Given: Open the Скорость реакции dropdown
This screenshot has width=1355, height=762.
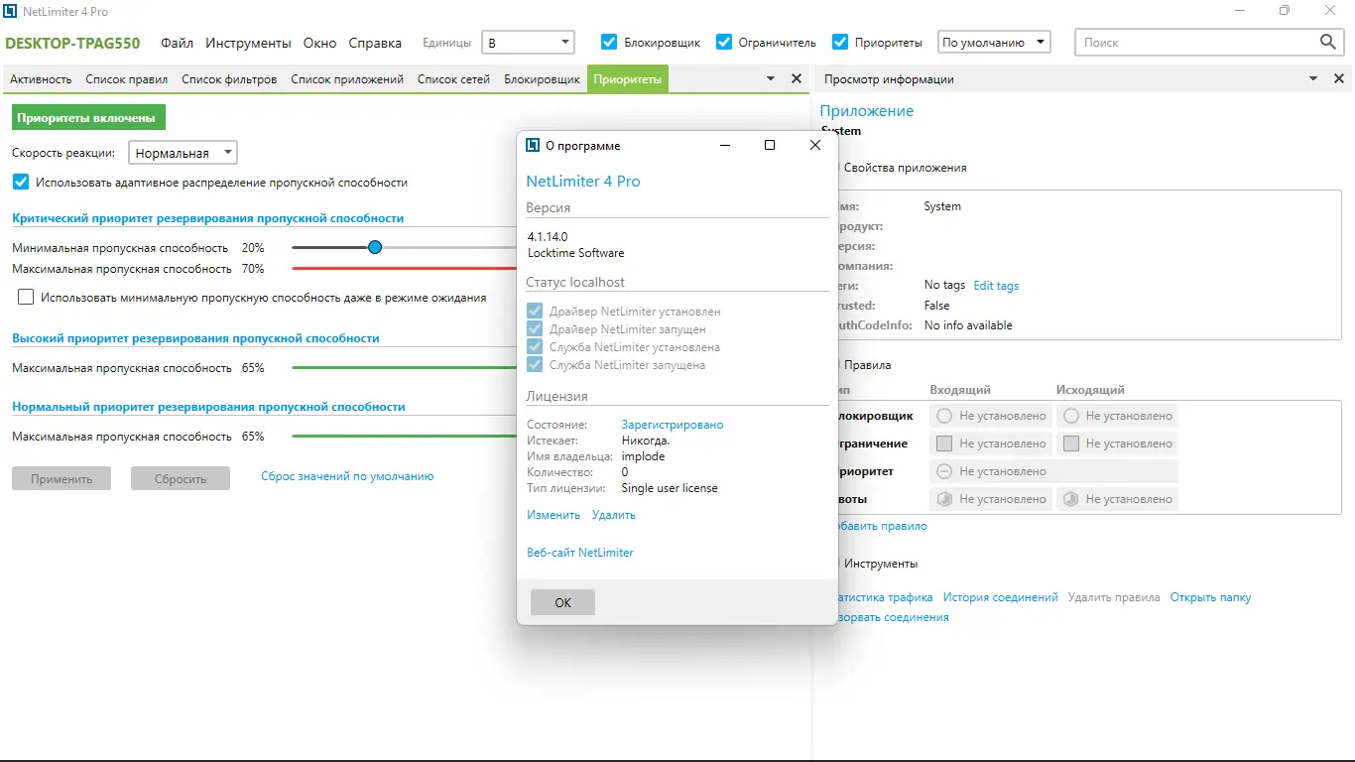Looking at the screenshot, I should (184, 153).
